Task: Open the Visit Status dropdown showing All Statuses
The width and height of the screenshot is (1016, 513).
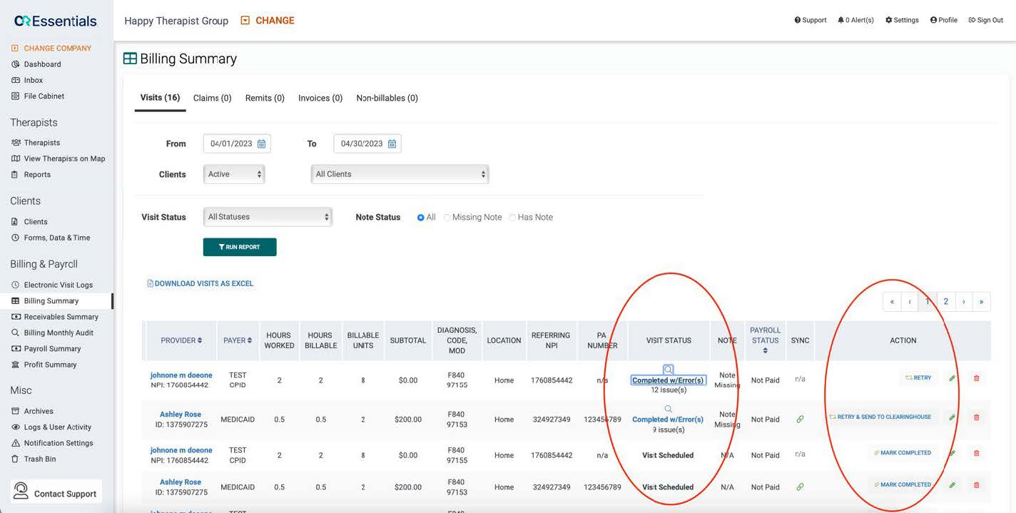Action: [x=268, y=216]
